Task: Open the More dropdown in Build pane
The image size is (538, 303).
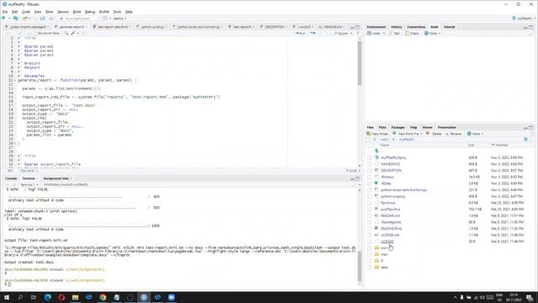Action: (x=432, y=34)
